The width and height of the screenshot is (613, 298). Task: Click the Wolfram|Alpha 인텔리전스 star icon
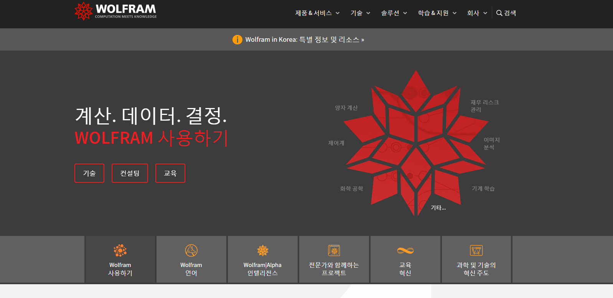263,251
